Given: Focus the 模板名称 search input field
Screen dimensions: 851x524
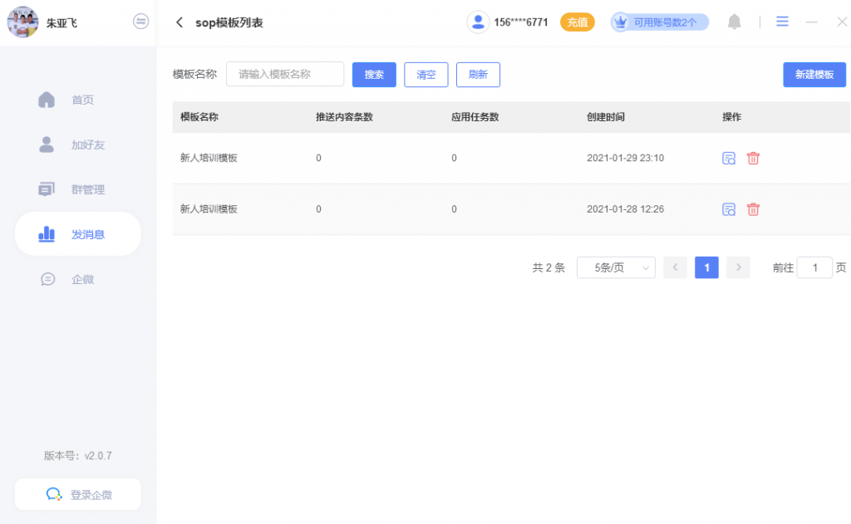Looking at the screenshot, I should pos(285,74).
